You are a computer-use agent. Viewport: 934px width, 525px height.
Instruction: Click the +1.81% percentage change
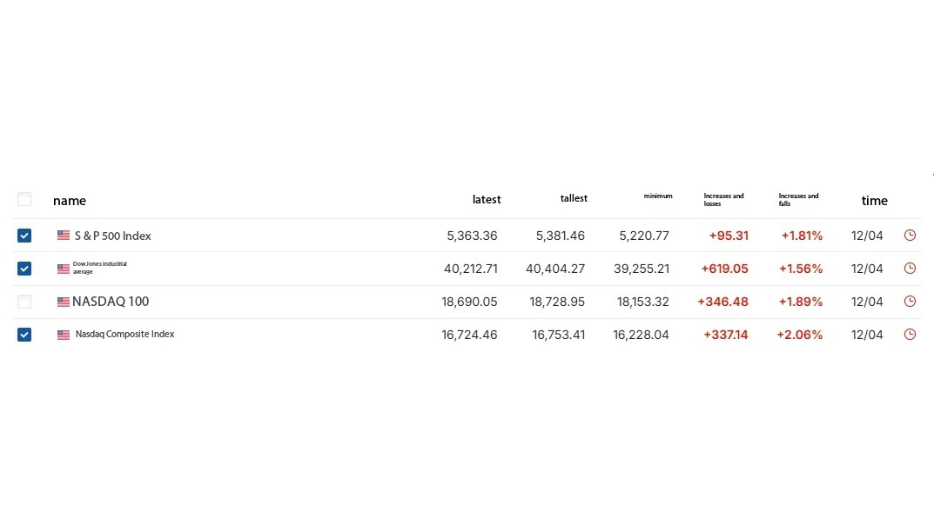pyautogui.click(x=802, y=236)
